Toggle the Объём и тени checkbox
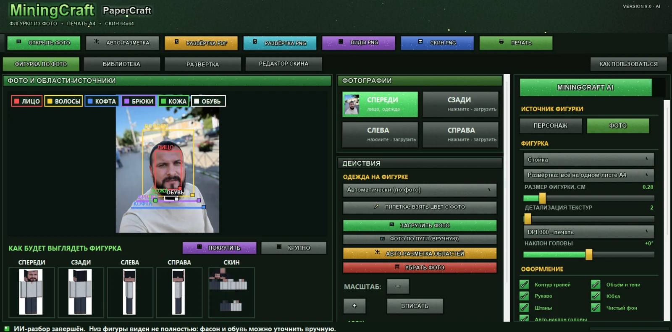Image resolution: width=672 pixels, height=332 pixels. tap(596, 285)
